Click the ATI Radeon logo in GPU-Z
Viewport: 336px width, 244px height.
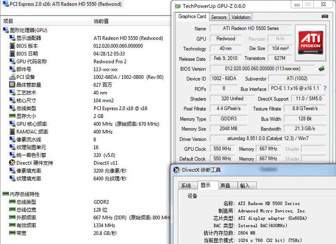click(x=311, y=43)
